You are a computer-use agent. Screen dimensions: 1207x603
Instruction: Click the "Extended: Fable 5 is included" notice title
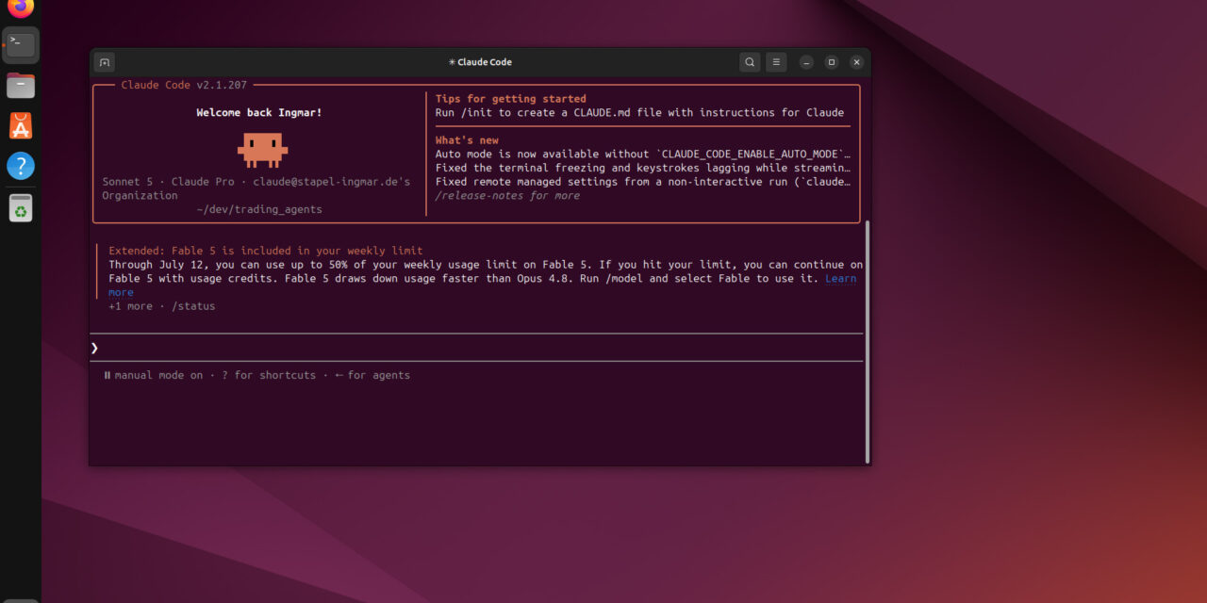[265, 251]
